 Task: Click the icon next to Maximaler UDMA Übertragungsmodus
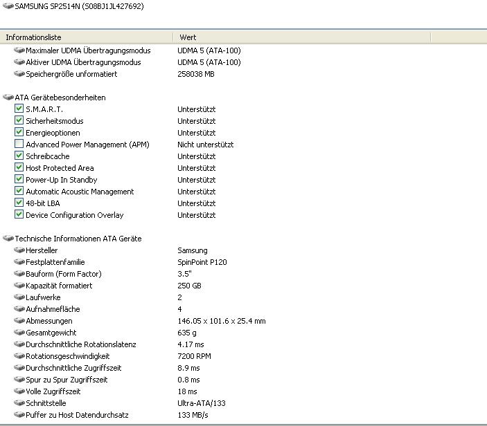[19, 50]
